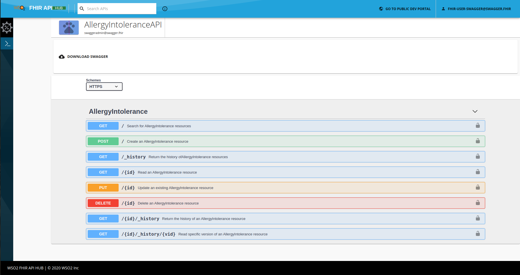This screenshot has width=520, height=275.
Task: Open the HTTPS schemes dropdown
Action: tap(104, 87)
